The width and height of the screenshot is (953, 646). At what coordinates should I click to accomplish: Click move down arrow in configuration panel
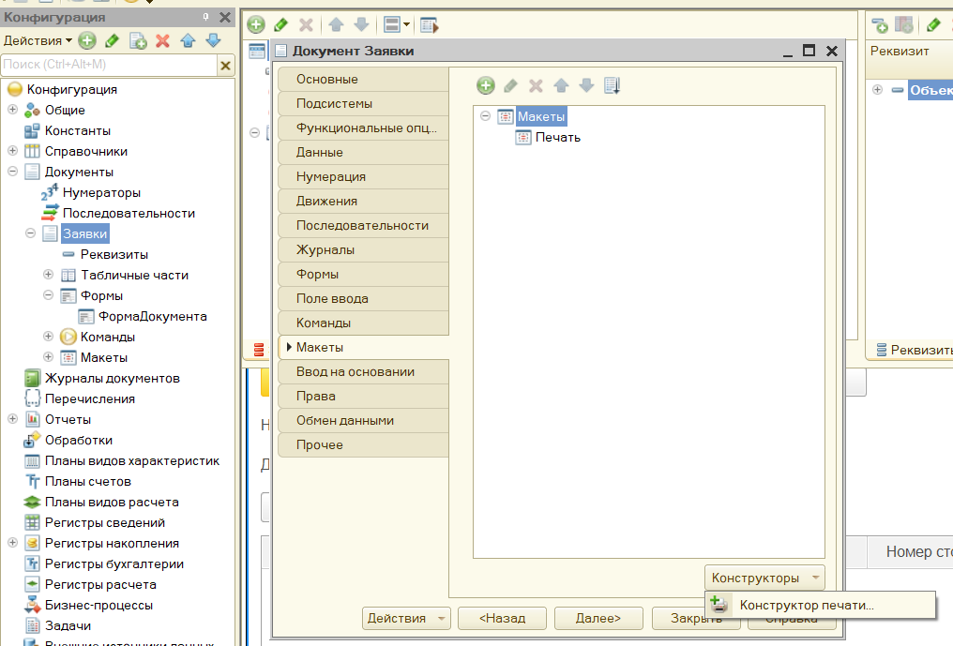coord(213,40)
